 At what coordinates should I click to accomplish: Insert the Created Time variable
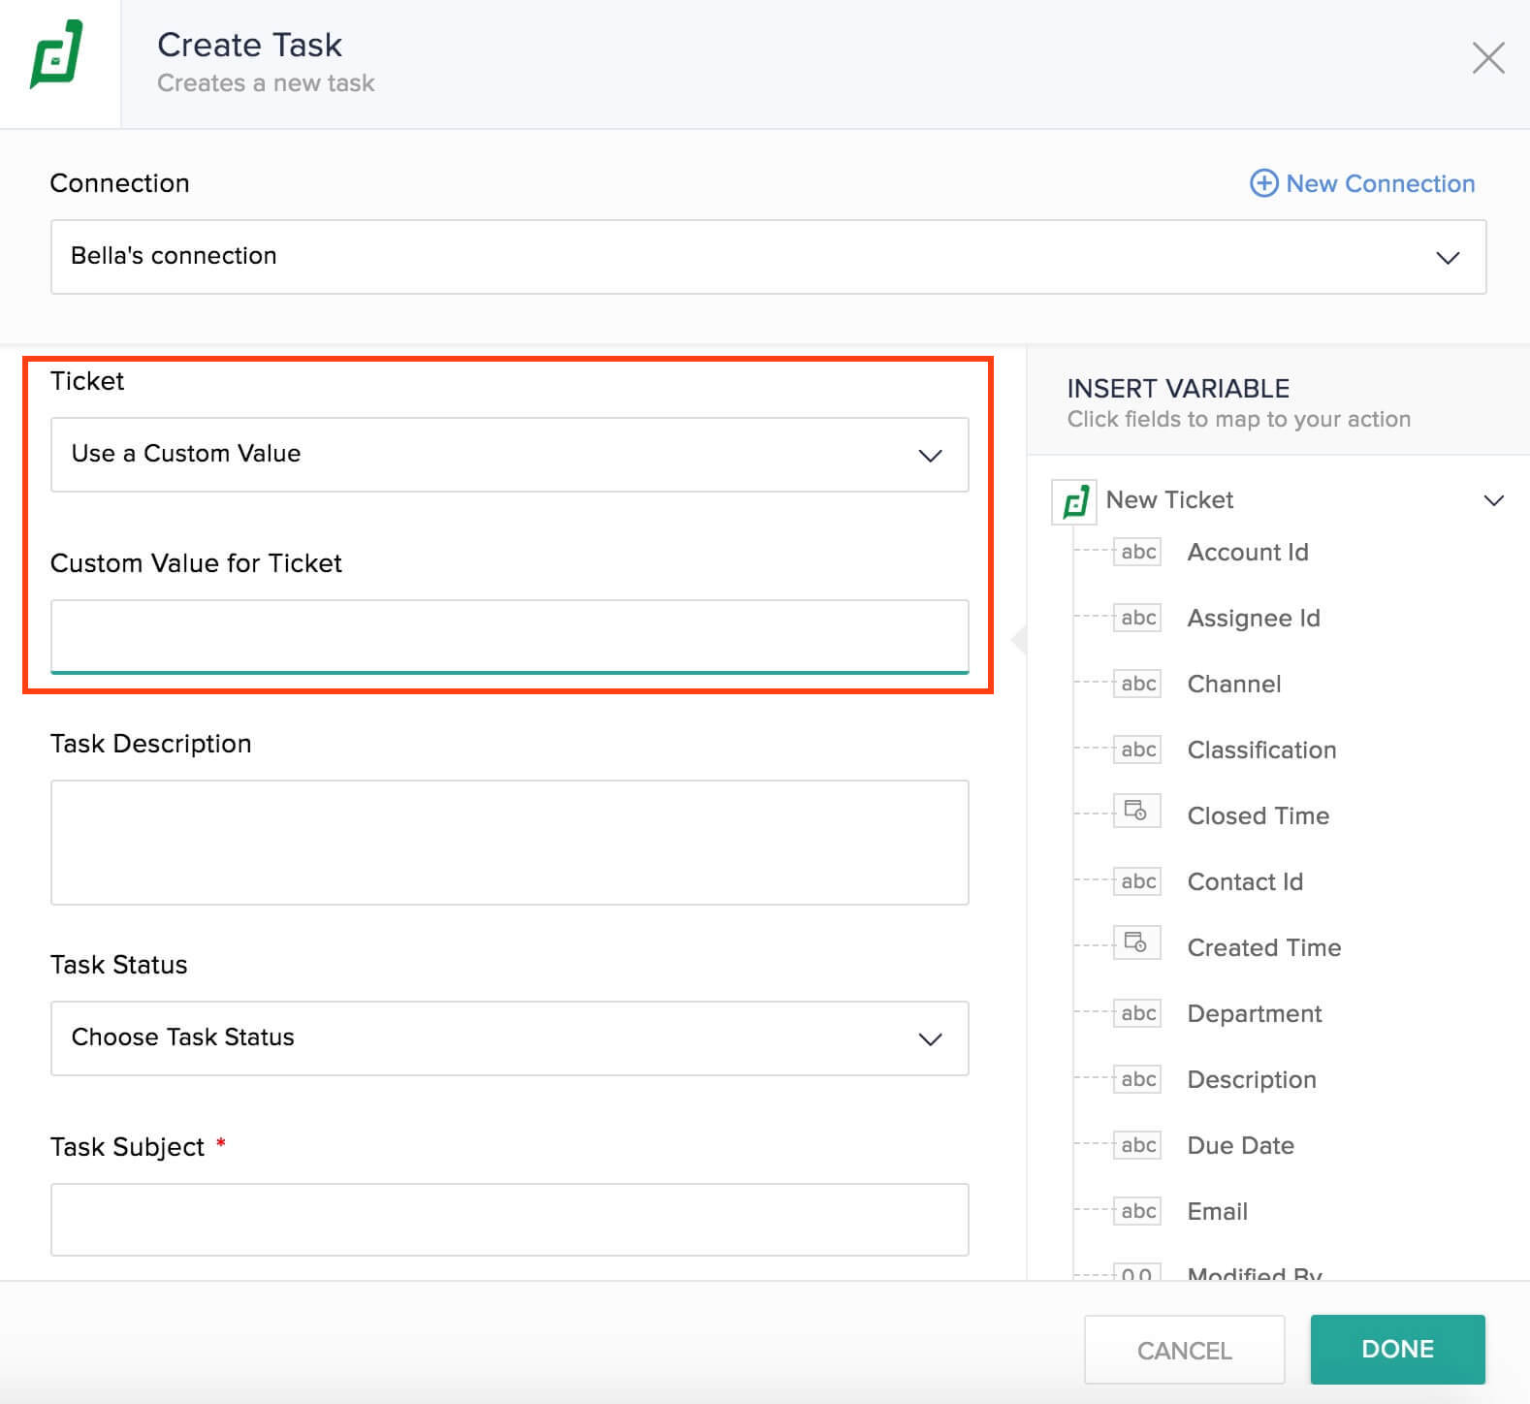click(x=1264, y=948)
